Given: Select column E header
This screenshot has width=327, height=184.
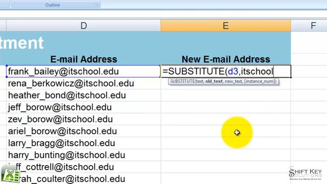Looking at the screenshot, I should tap(226, 26).
